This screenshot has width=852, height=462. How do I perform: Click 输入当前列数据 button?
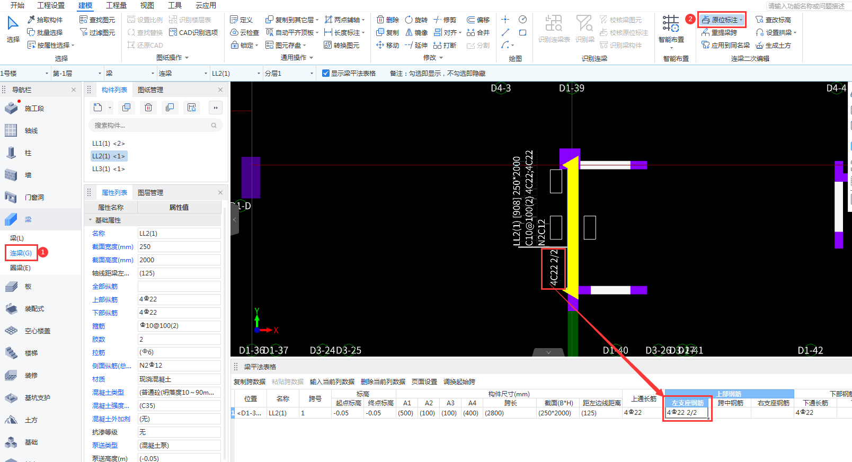(x=332, y=381)
